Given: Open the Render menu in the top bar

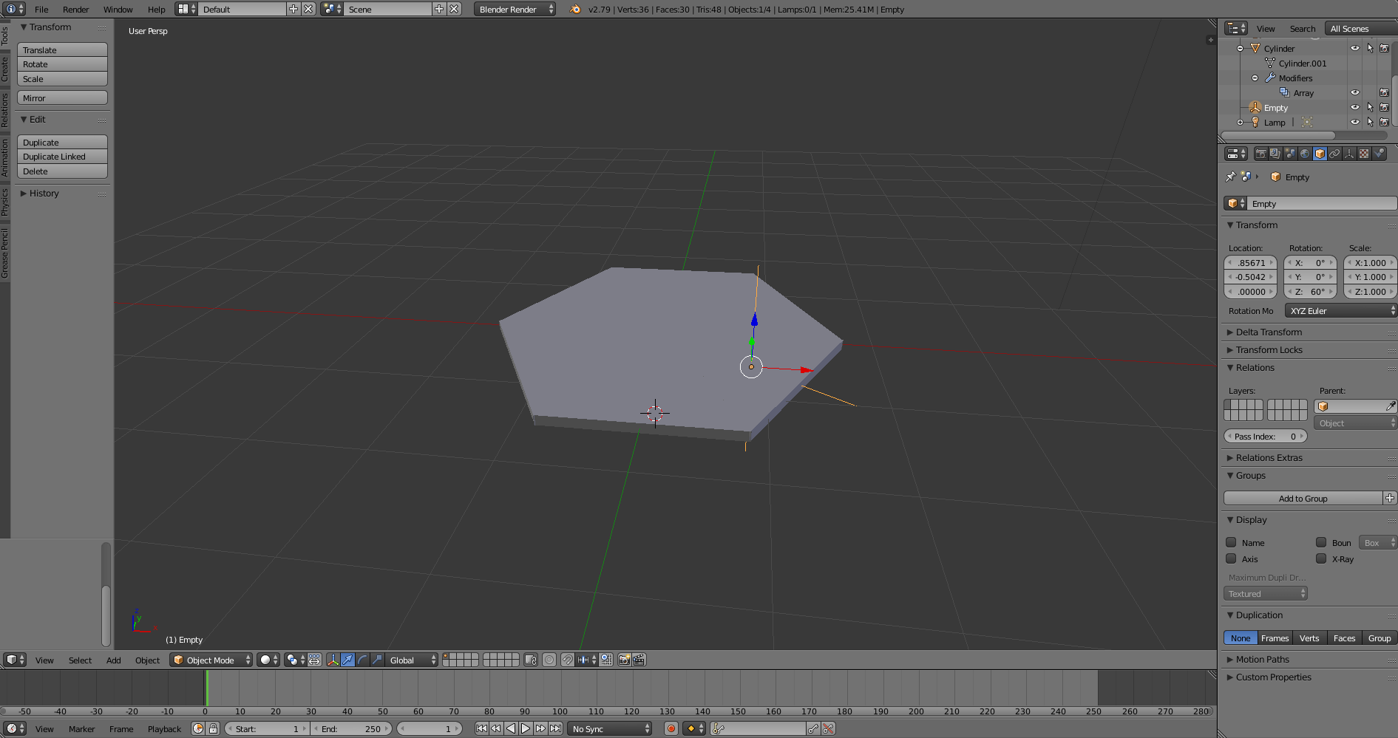Looking at the screenshot, I should 75,9.
